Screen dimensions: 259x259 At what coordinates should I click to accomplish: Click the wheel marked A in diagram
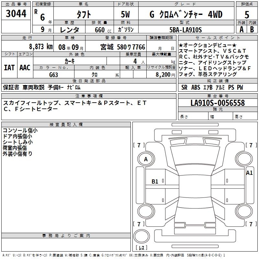(x=146, y=159)
